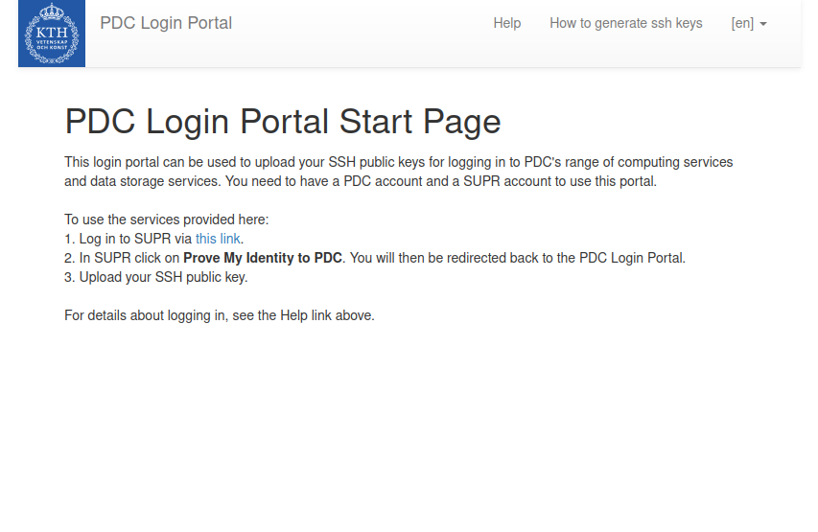Open How to generate ssh keys page

coord(625,23)
